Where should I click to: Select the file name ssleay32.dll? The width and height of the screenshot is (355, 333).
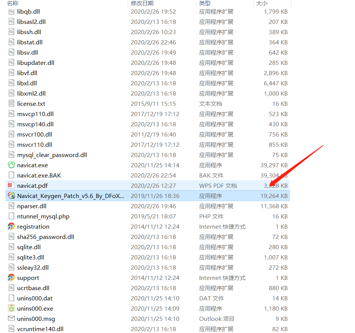coord(33,267)
